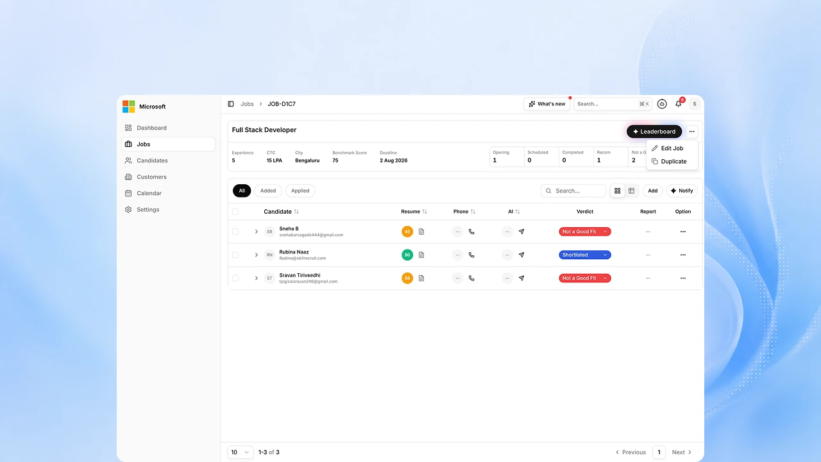The width and height of the screenshot is (821, 462).
Task: Click Sravan Tiriveedhi's resume score 58 badge
Action: point(407,278)
